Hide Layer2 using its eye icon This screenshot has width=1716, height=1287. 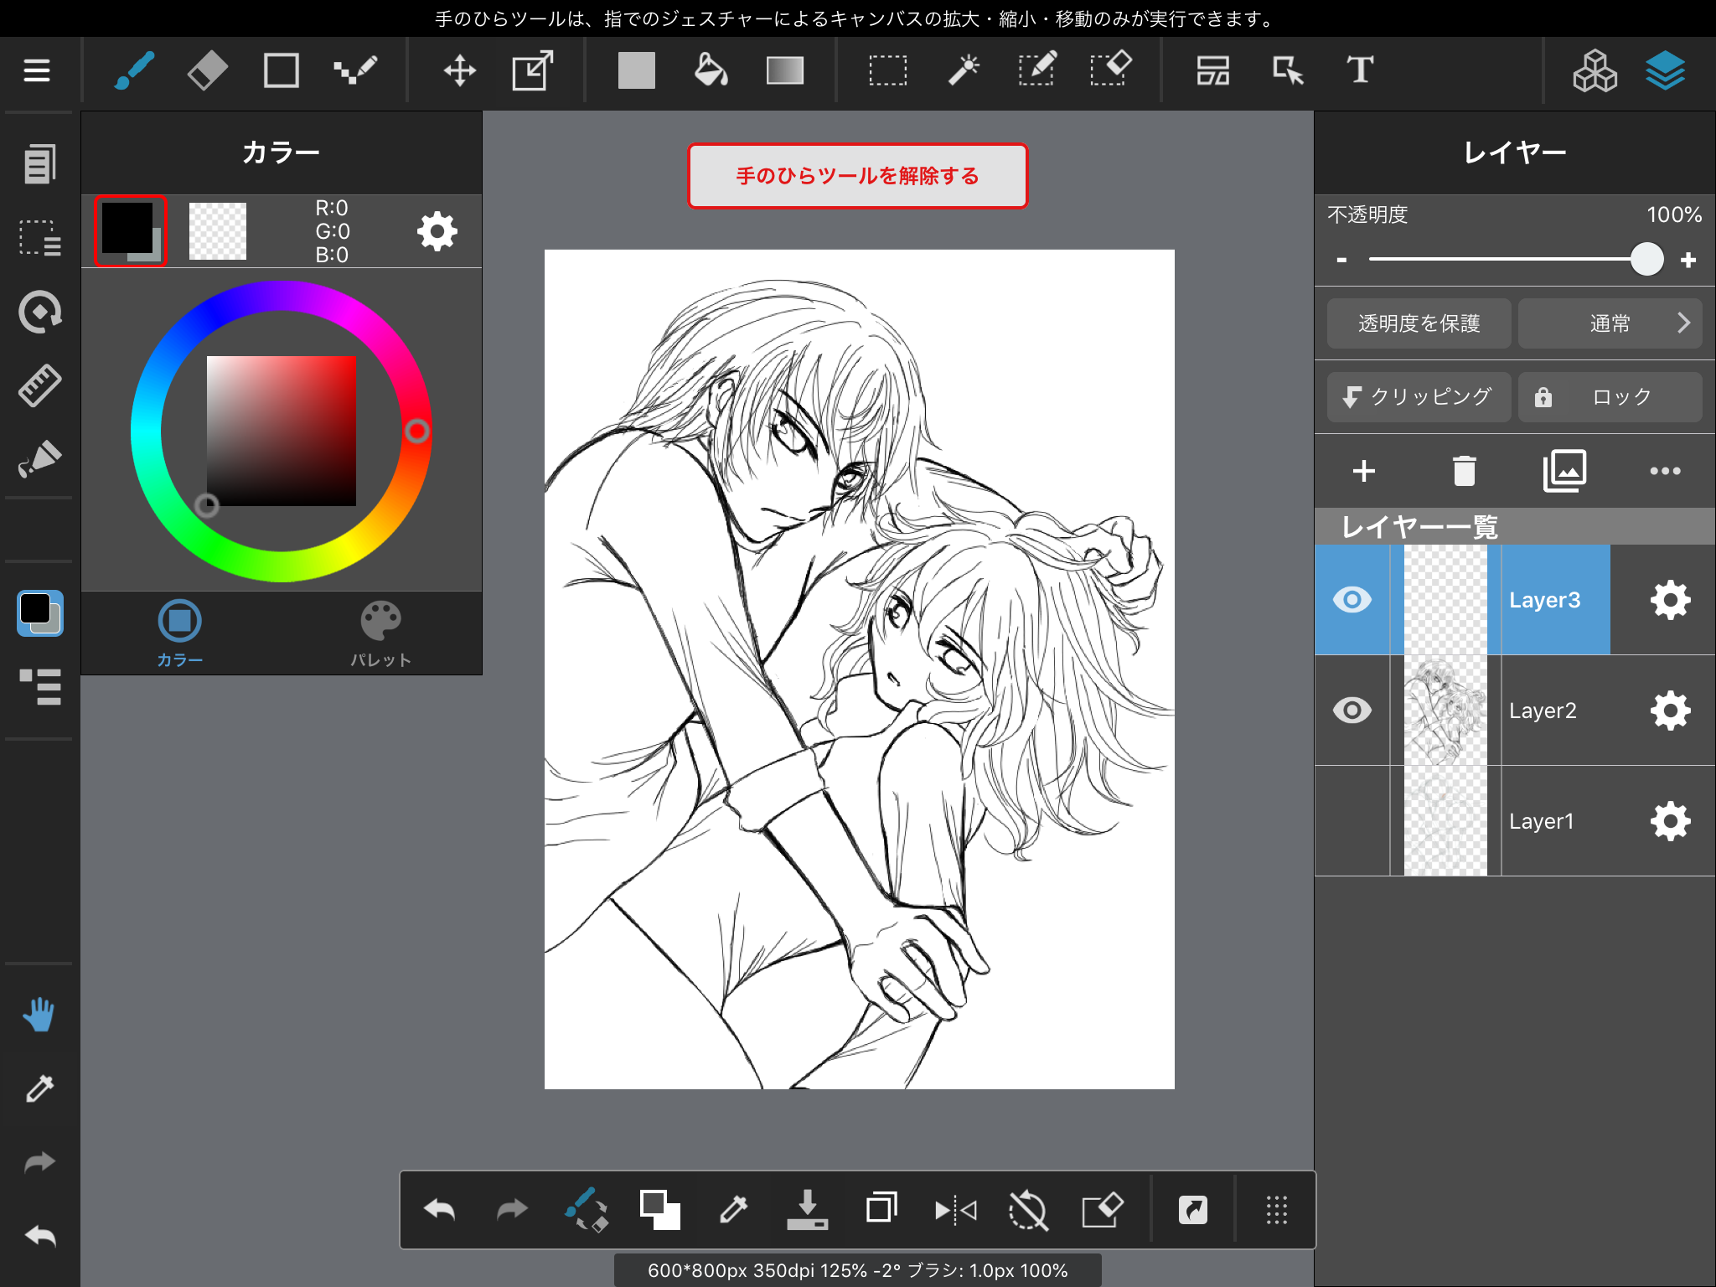tap(1352, 711)
